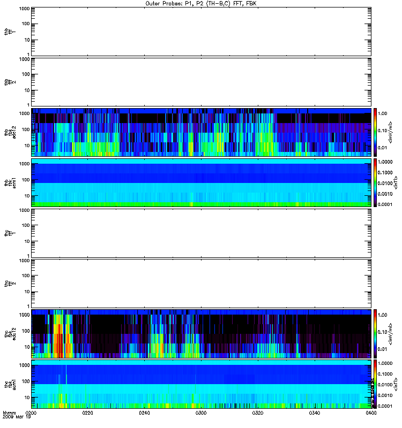Click the '10' tick label of thc fft 1 panel

(x=27, y=241)
